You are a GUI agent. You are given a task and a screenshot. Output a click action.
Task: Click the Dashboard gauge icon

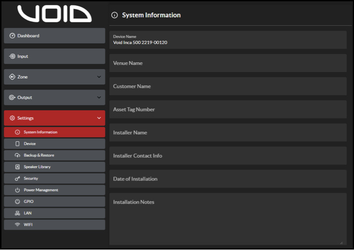12,36
